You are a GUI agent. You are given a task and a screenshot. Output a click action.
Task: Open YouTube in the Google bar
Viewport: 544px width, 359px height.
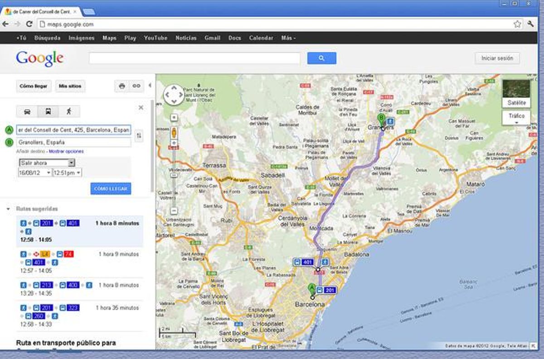pos(155,38)
